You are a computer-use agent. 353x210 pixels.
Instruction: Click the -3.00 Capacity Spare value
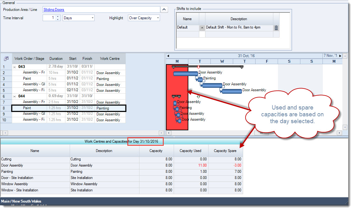237,165
